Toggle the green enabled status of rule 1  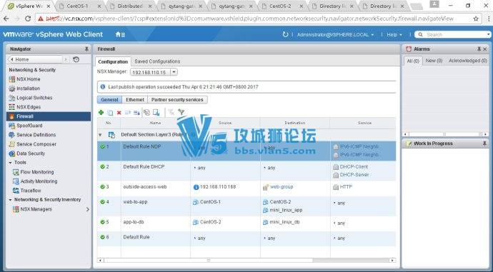click(102, 146)
